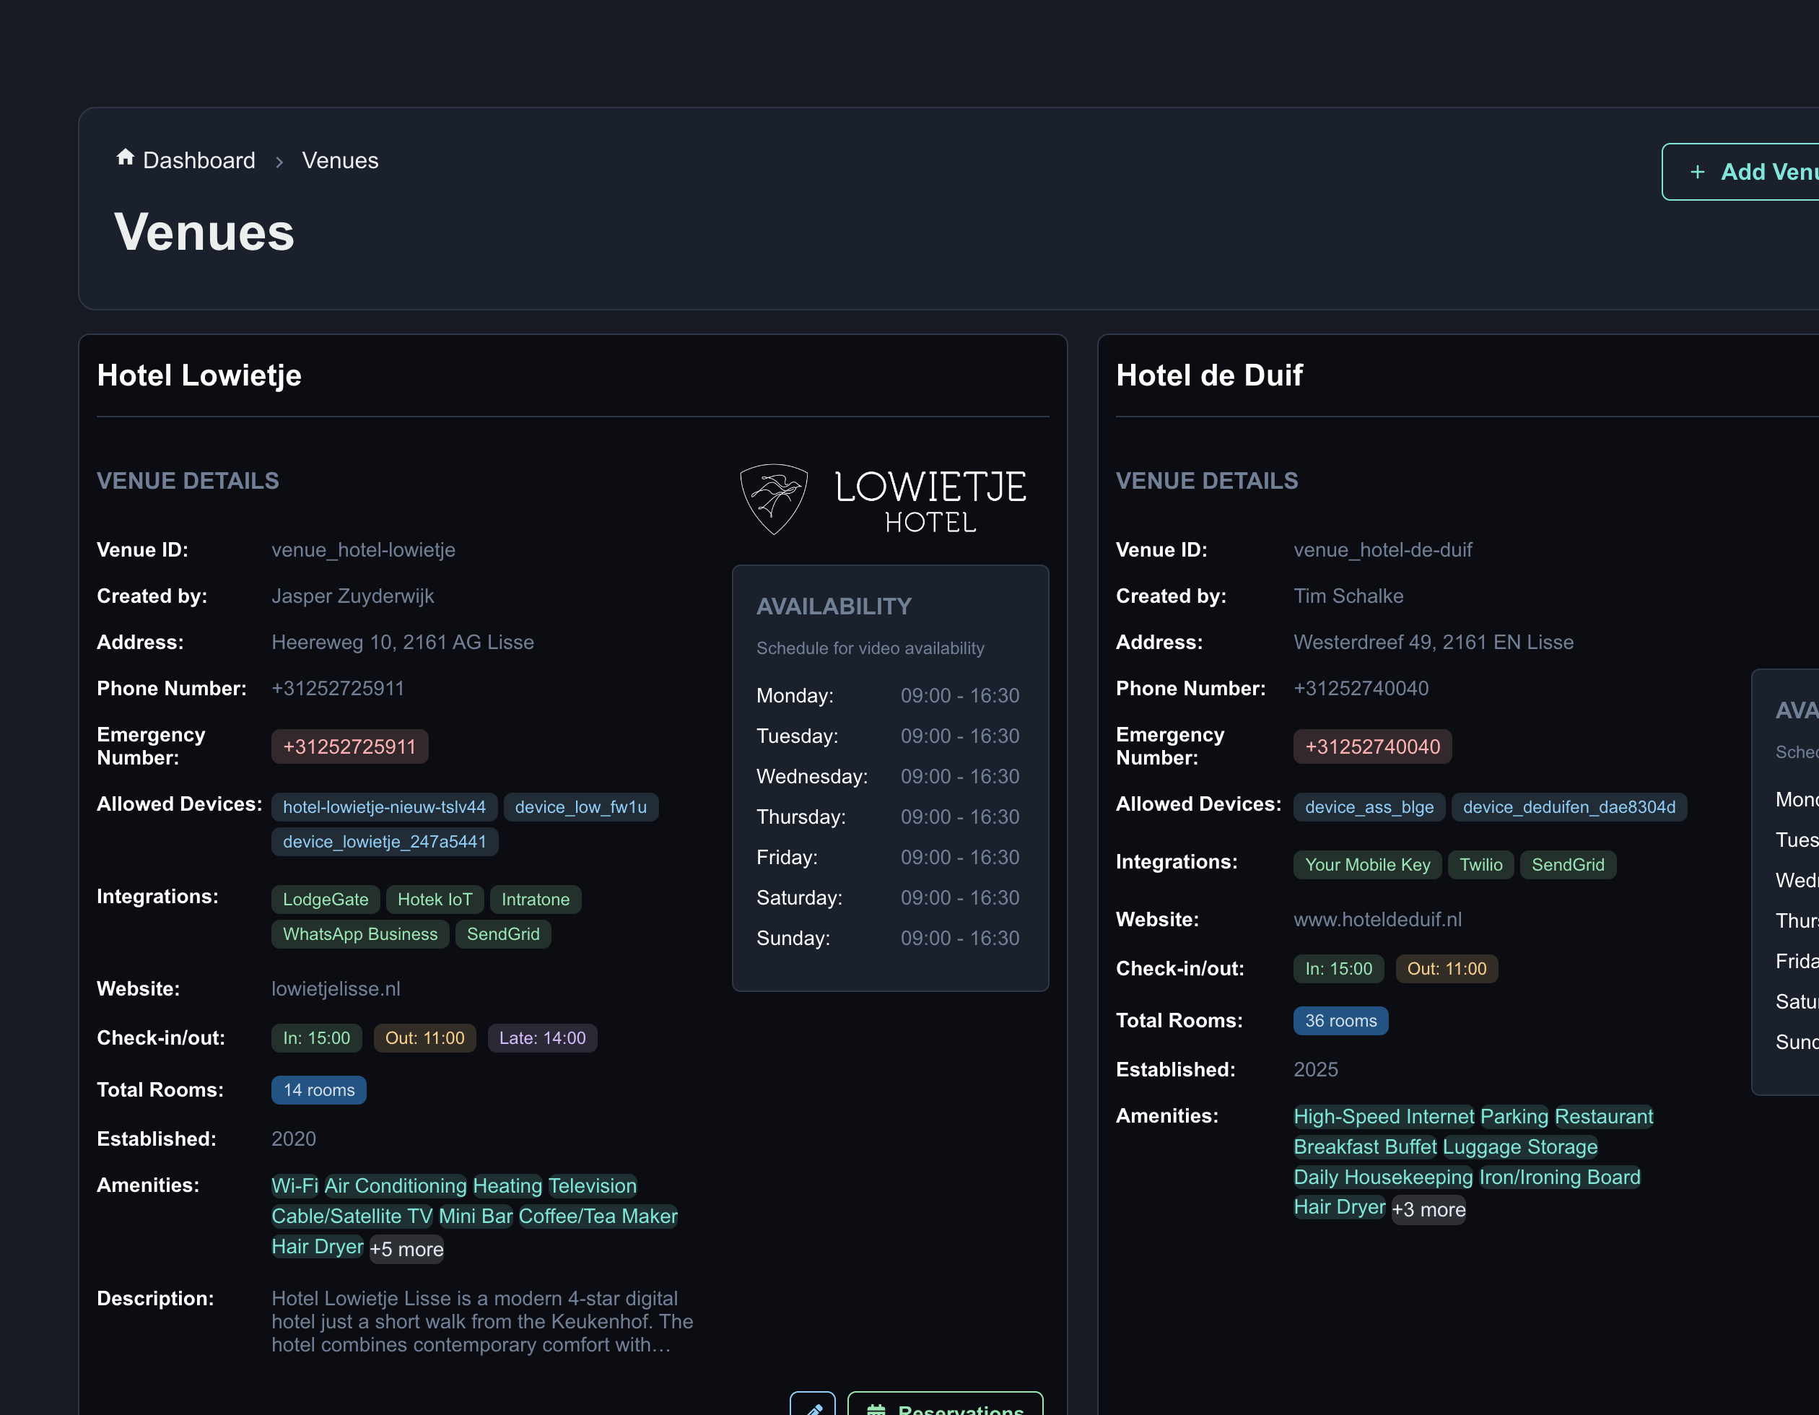This screenshot has width=1819, height=1415.
Task: Select venue ID venue_hotel-lowietje
Action: tap(363, 549)
